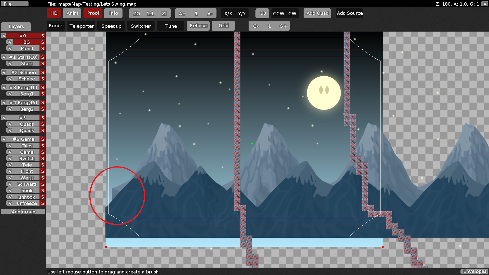Toggle HD textures mode
Image resolution: width=489 pixels, height=275 pixels.
coord(53,13)
